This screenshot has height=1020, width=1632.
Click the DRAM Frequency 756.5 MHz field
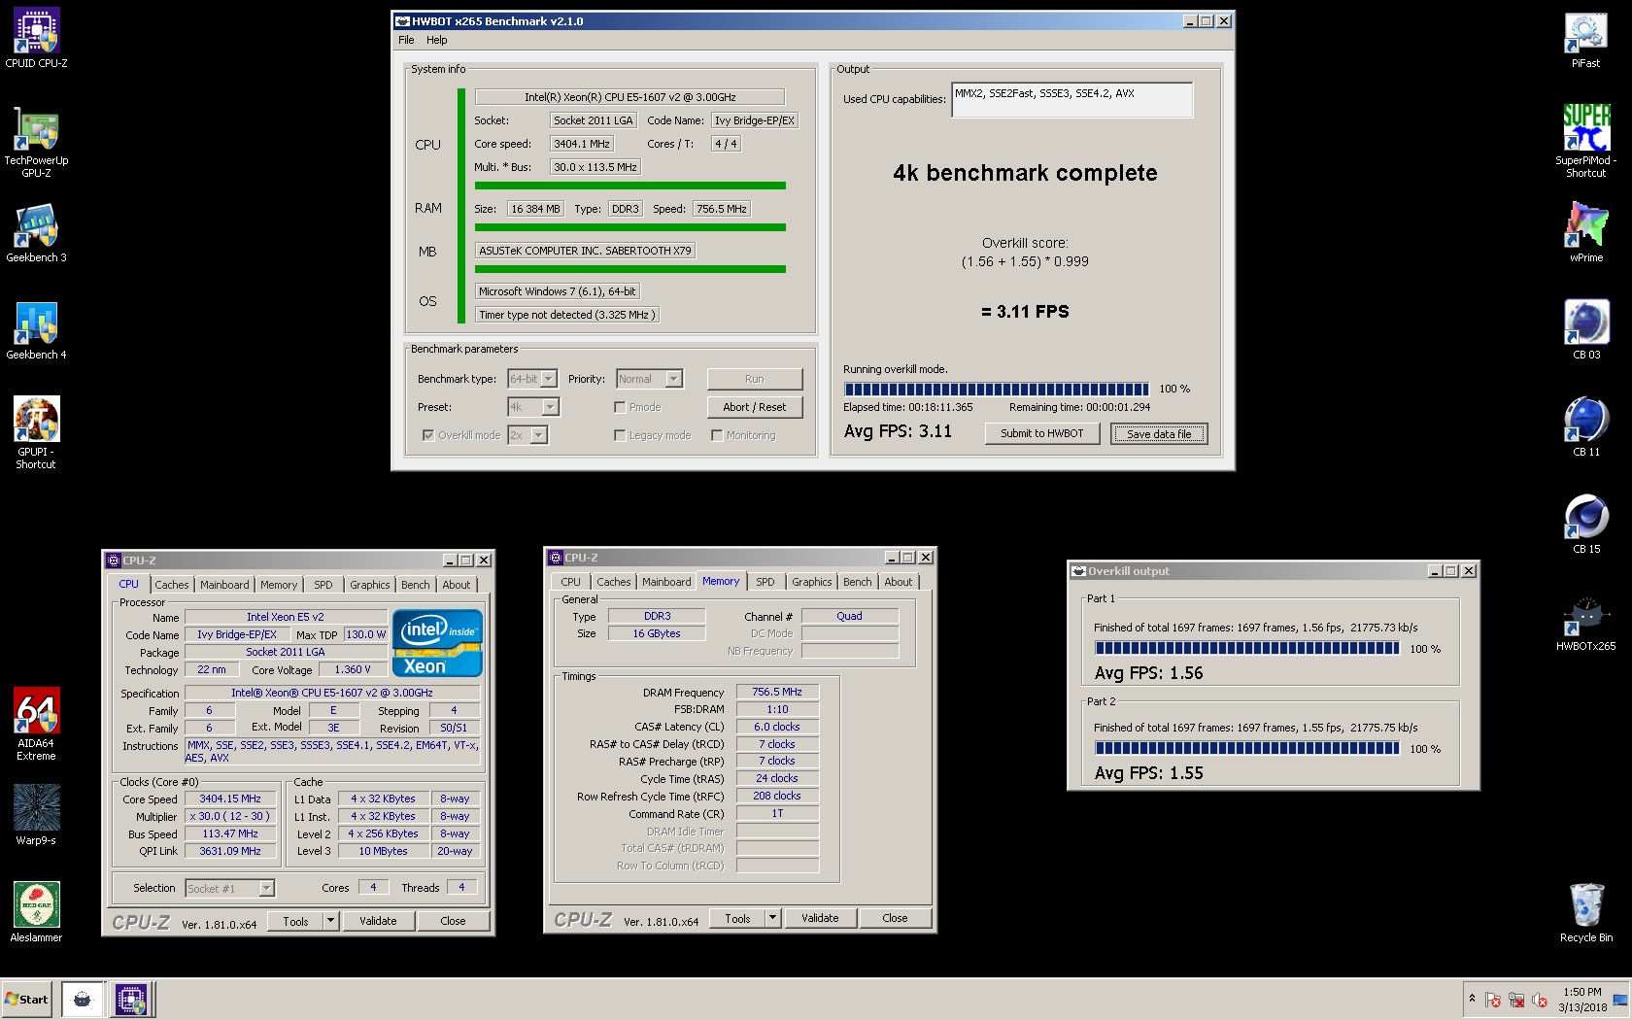coord(777,692)
